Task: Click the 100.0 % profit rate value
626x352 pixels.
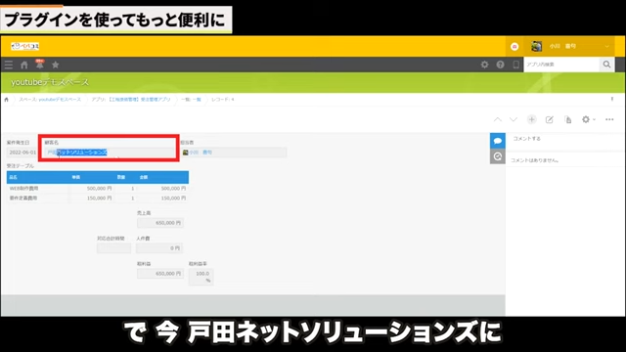Action: (201, 277)
